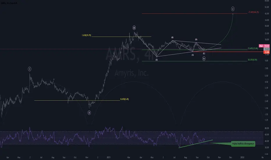Click the red 12.08 price label
This screenshot has height=160, width=271.
point(267,52)
